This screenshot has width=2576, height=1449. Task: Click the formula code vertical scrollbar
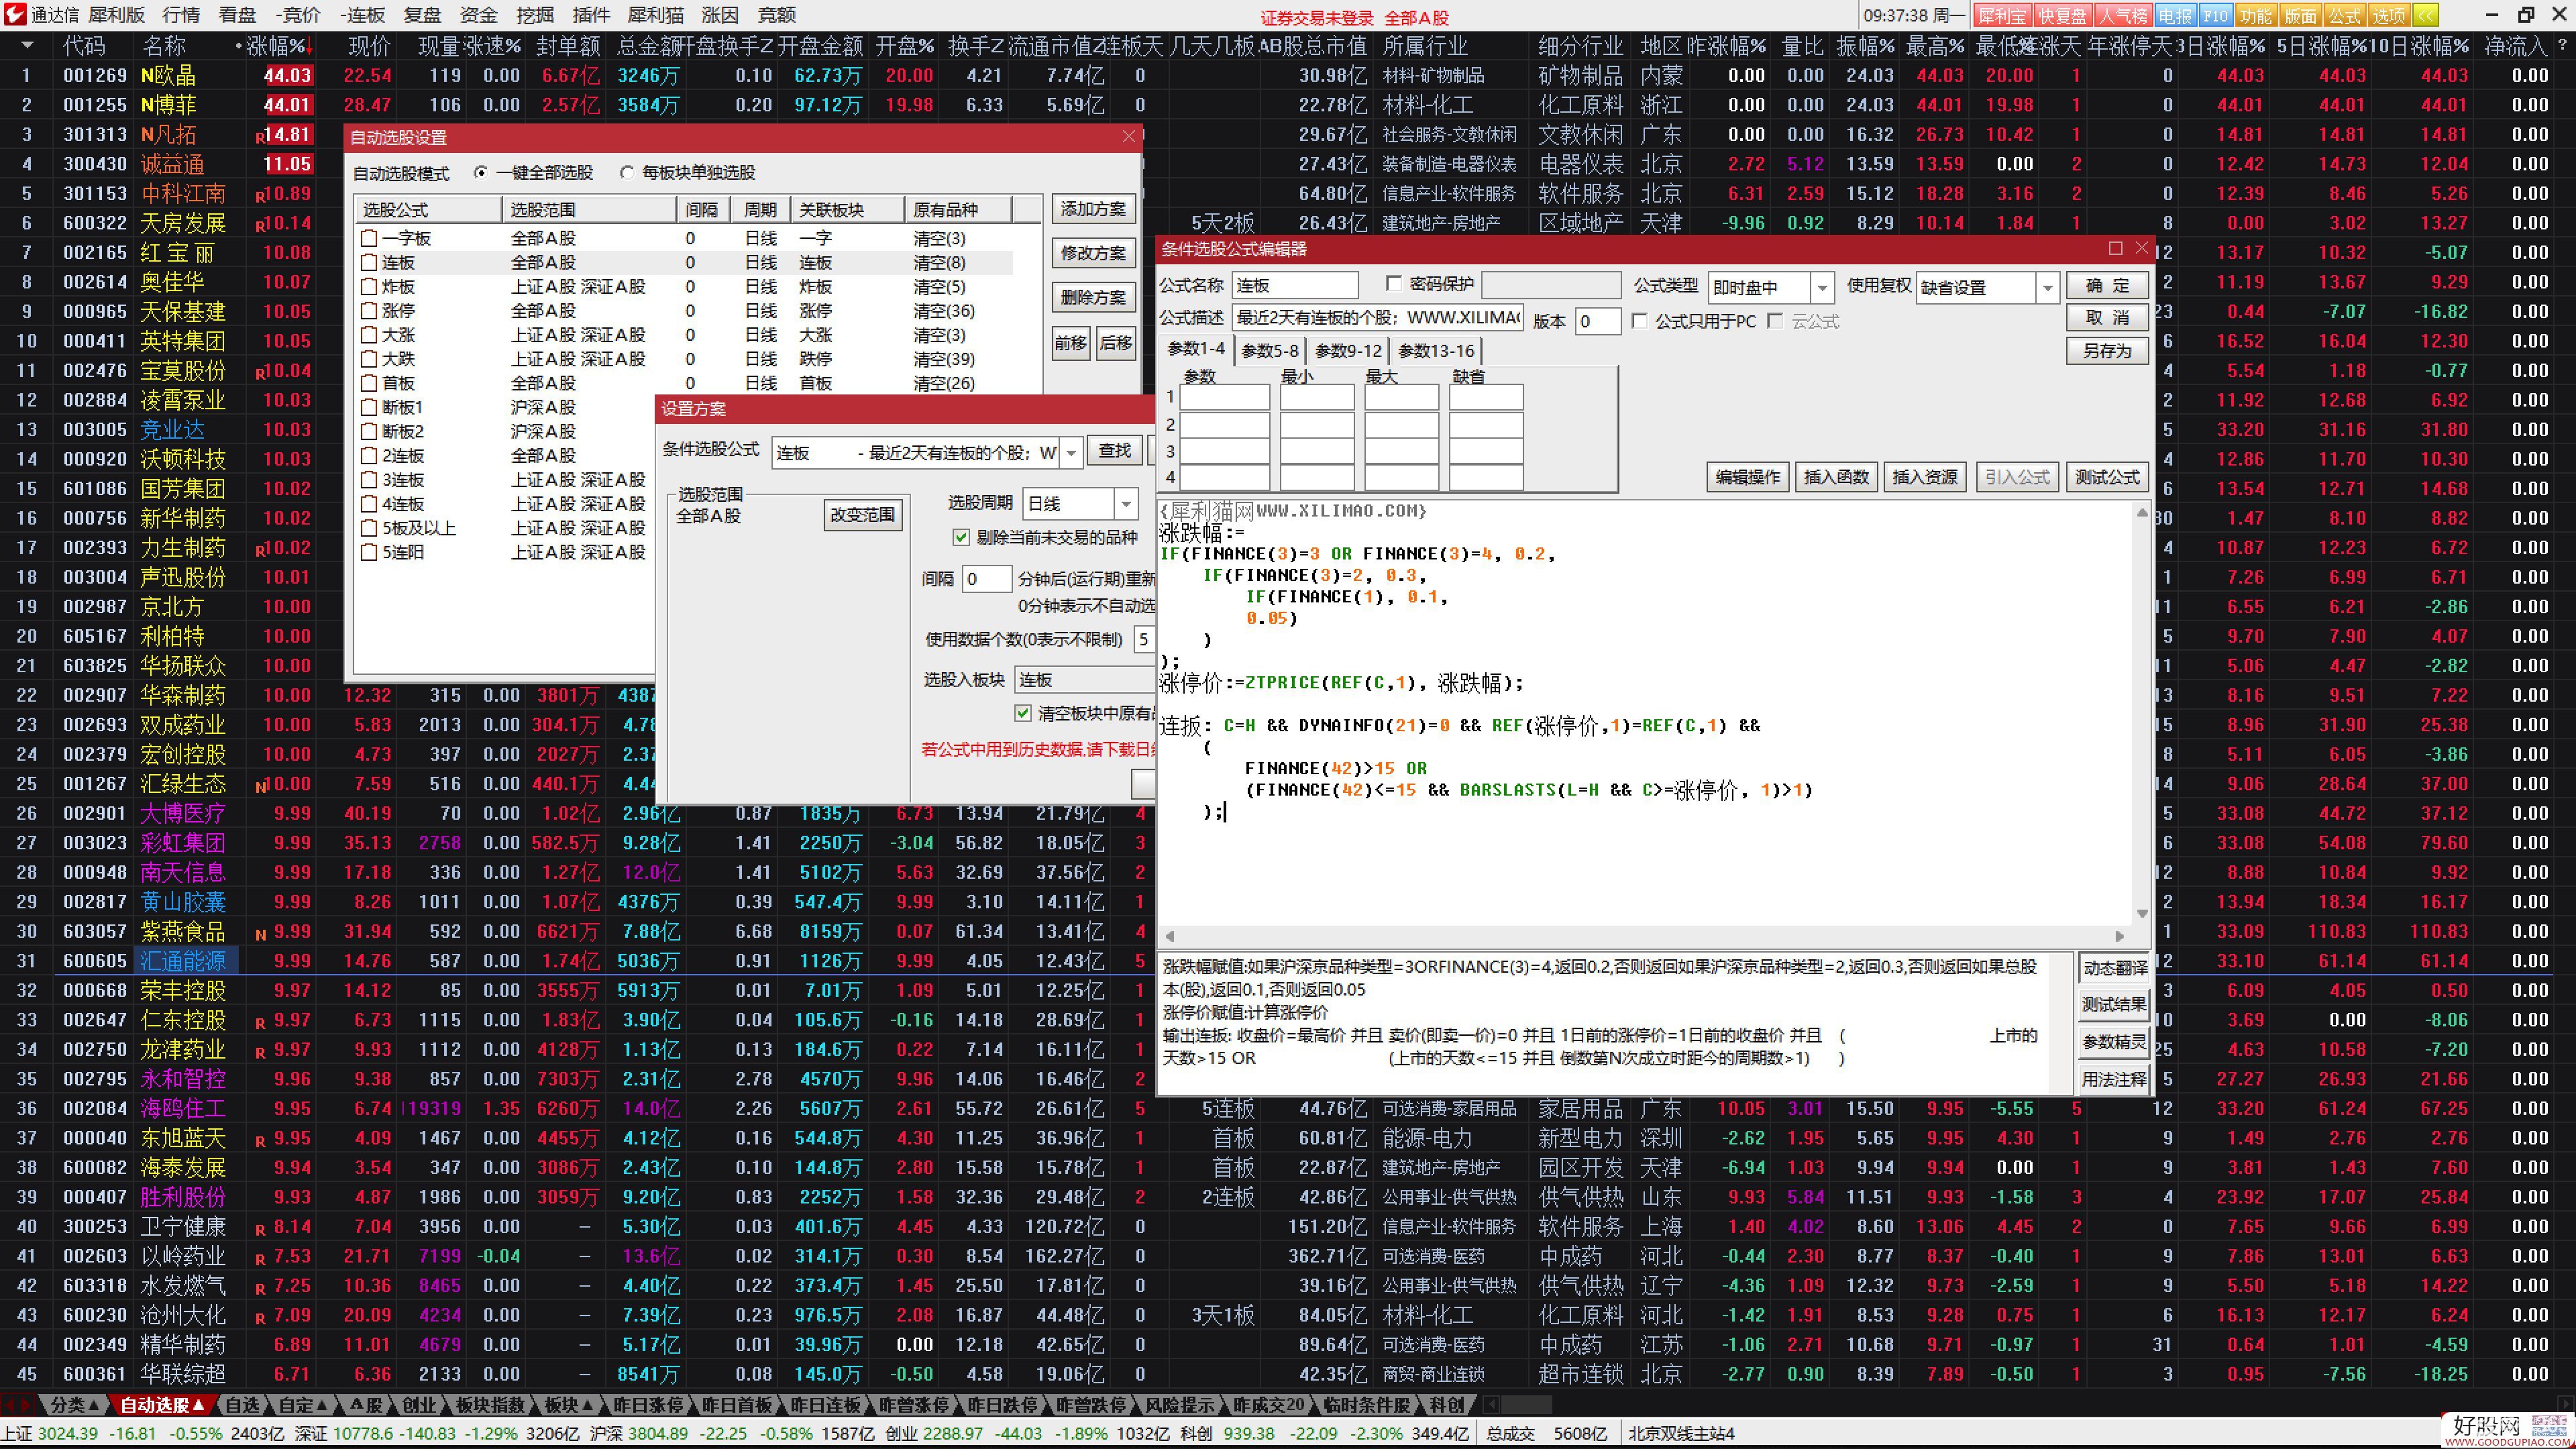coord(2142,712)
